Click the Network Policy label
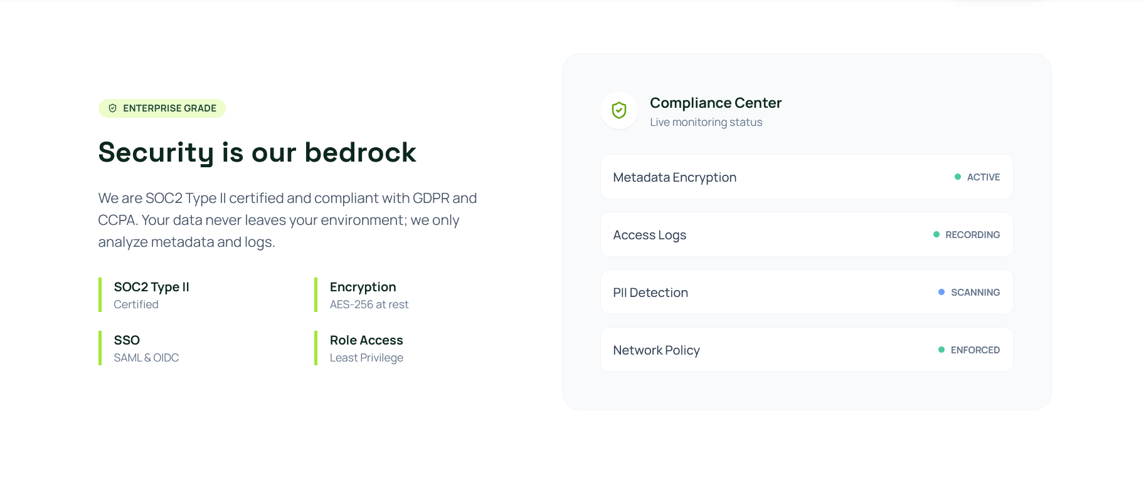Screen dimensions: 1146x483 tap(656, 350)
